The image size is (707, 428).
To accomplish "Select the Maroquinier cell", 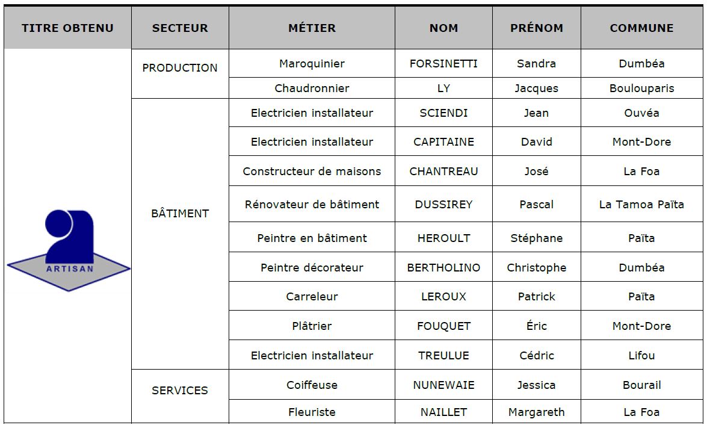I will tap(312, 64).
